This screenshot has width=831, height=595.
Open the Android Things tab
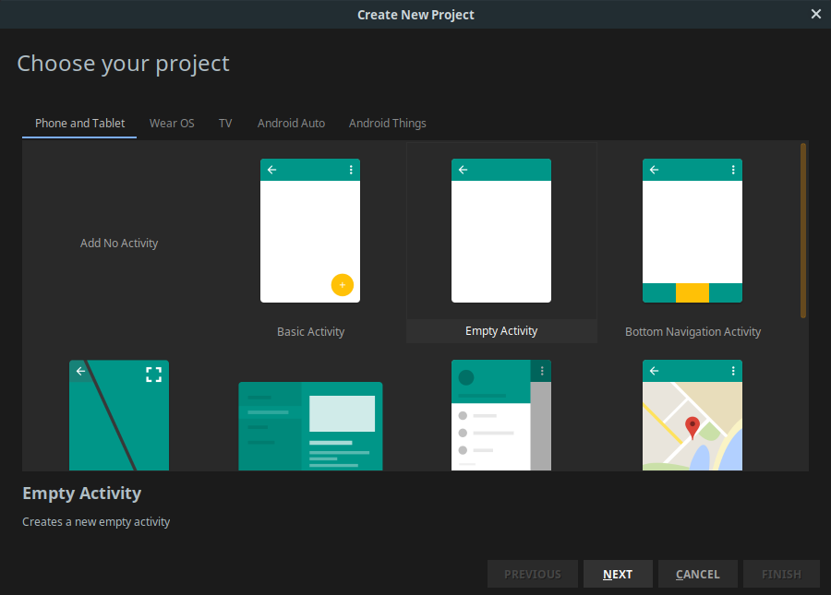387,123
